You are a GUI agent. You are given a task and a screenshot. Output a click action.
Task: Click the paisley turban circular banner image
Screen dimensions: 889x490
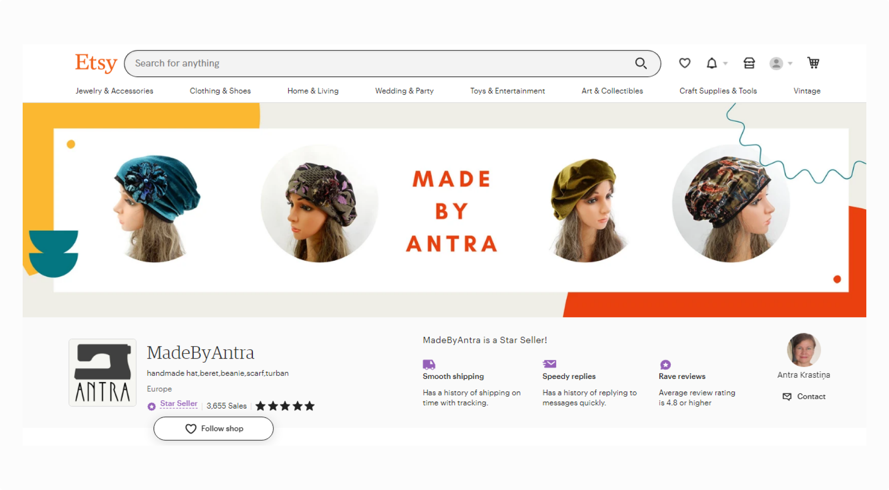731,204
